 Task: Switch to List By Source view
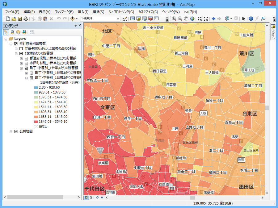pyautogui.click(x=12, y=32)
